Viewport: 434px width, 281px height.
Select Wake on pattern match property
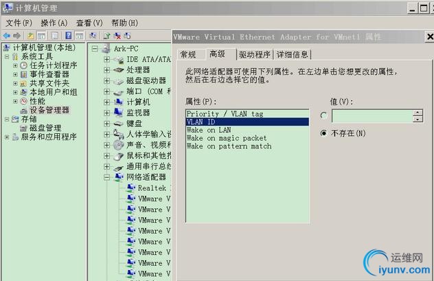click(x=247, y=146)
